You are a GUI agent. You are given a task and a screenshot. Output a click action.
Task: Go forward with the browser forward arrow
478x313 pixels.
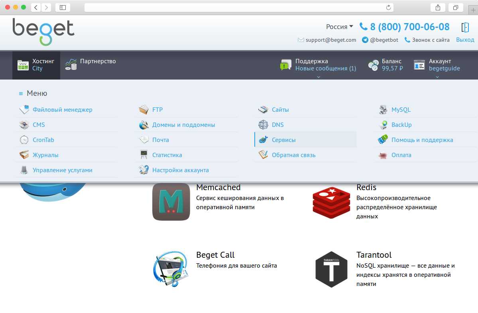46,8
